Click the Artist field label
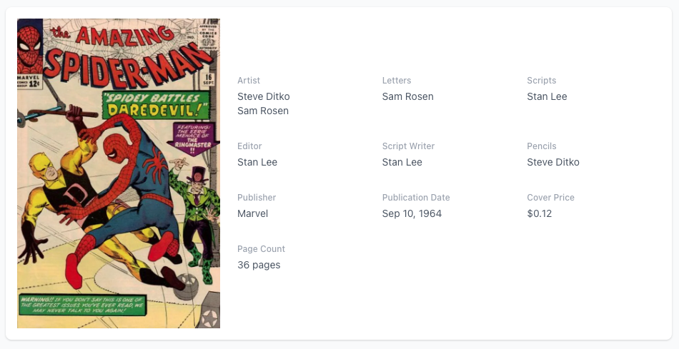This screenshot has width=679, height=349. 249,81
